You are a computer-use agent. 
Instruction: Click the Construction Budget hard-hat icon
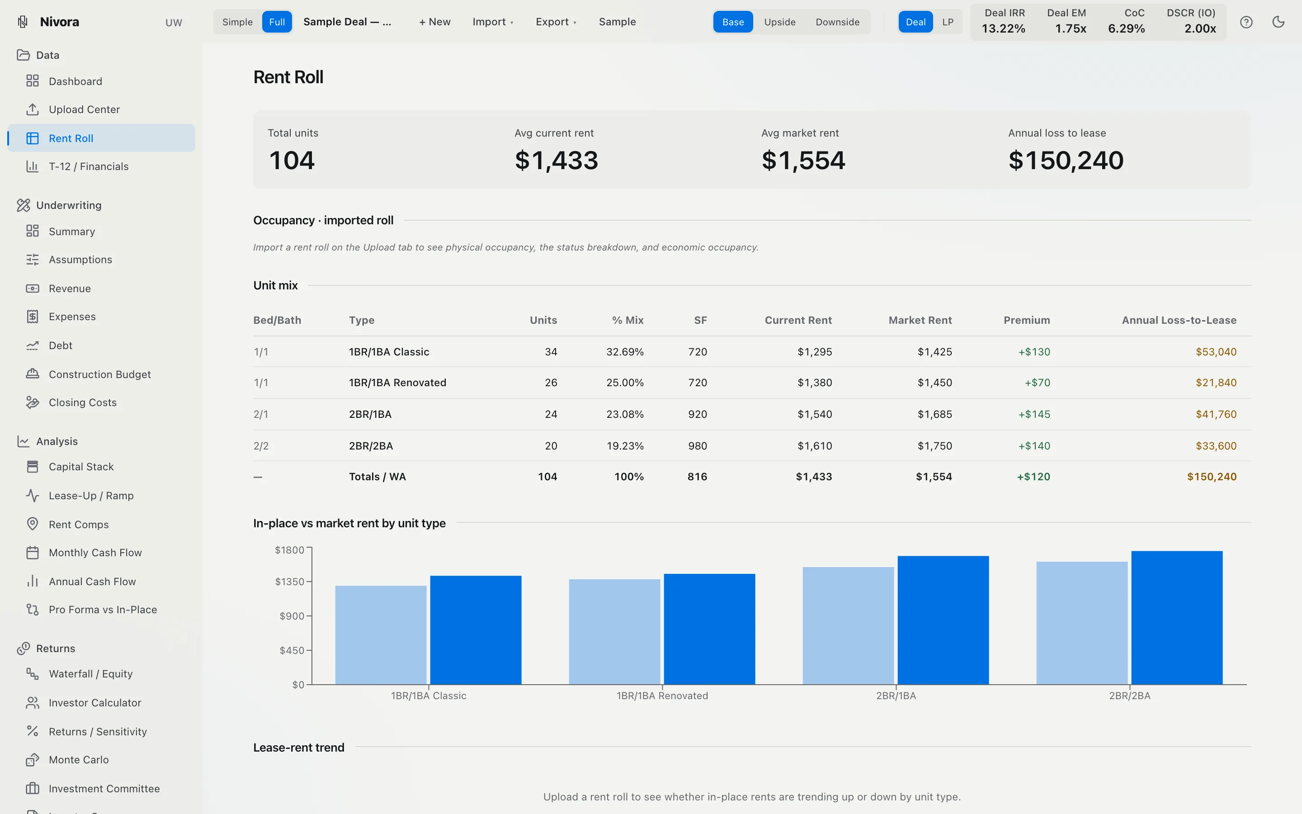point(32,374)
